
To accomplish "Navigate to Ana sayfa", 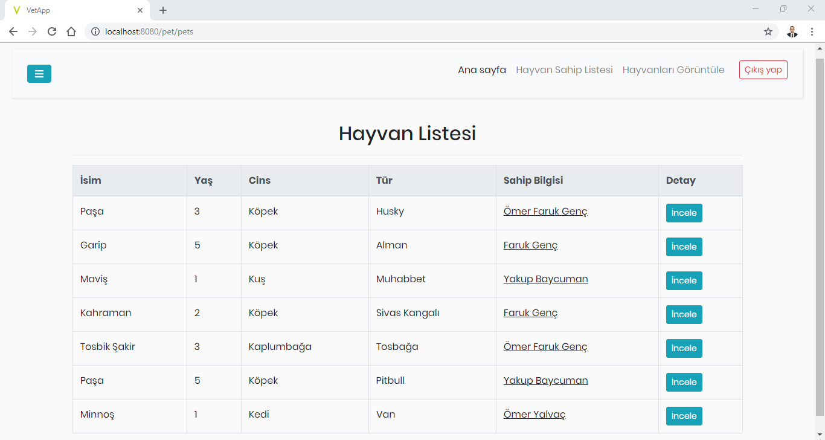I will 481,70.
